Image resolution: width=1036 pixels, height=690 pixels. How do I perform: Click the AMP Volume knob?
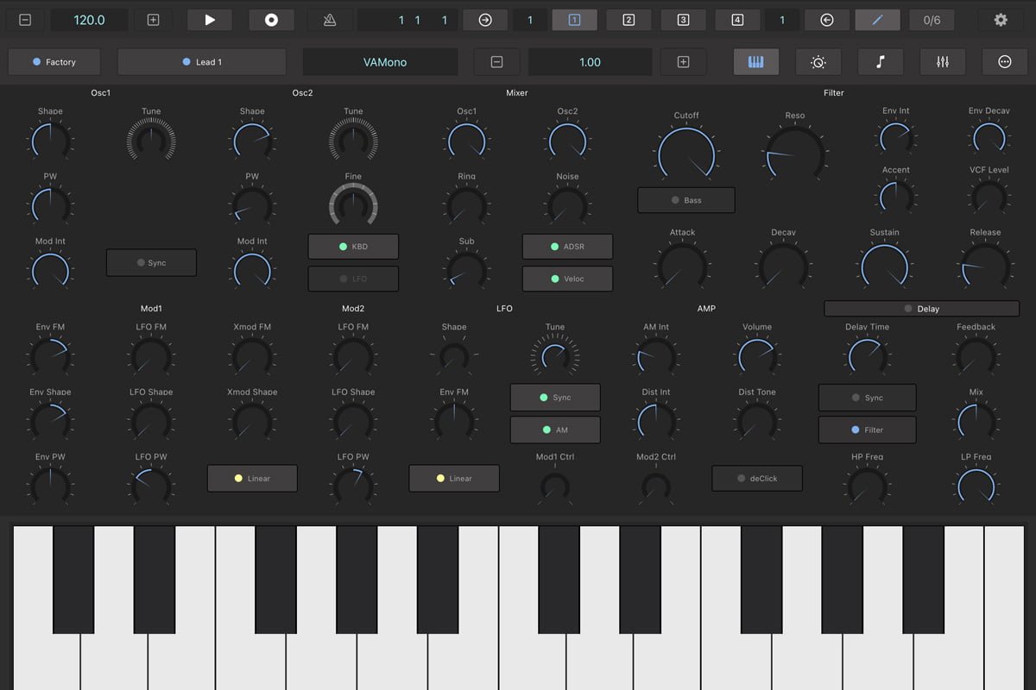click(x=756, y=355)
